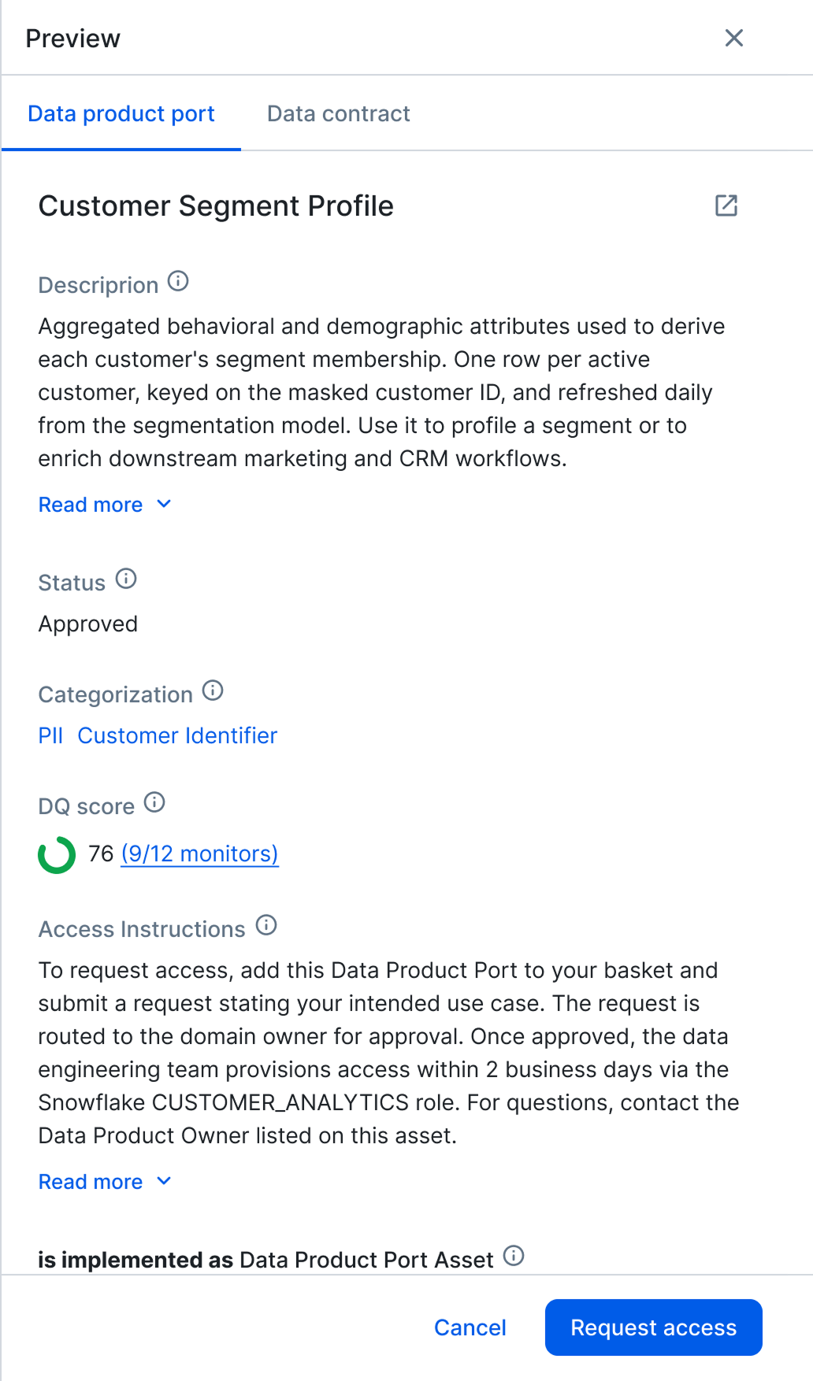
Task: Switch to the Data contract tab
Action: (x=339, y=113)
